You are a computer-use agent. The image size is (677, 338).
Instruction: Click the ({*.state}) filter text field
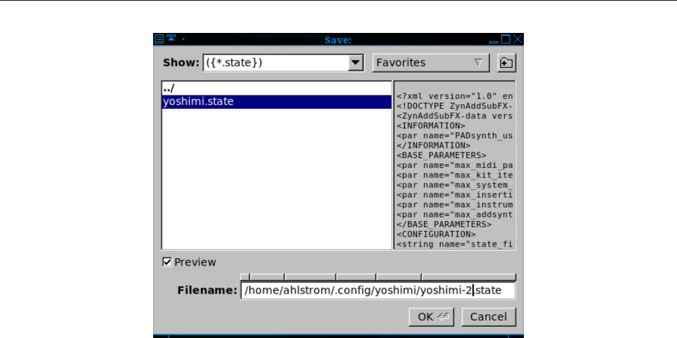(x=275, y=63)
